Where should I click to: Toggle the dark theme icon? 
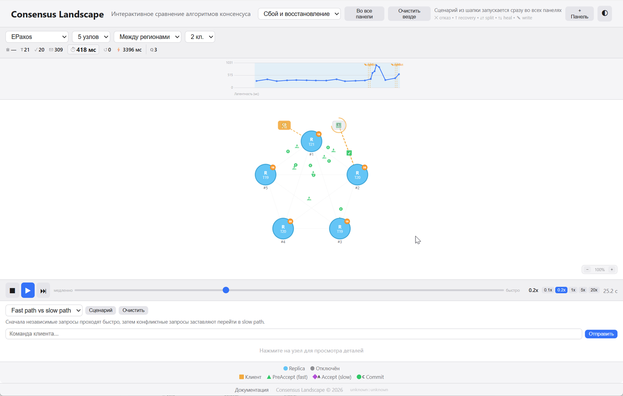pyautogui.click(x=605, y=14)
